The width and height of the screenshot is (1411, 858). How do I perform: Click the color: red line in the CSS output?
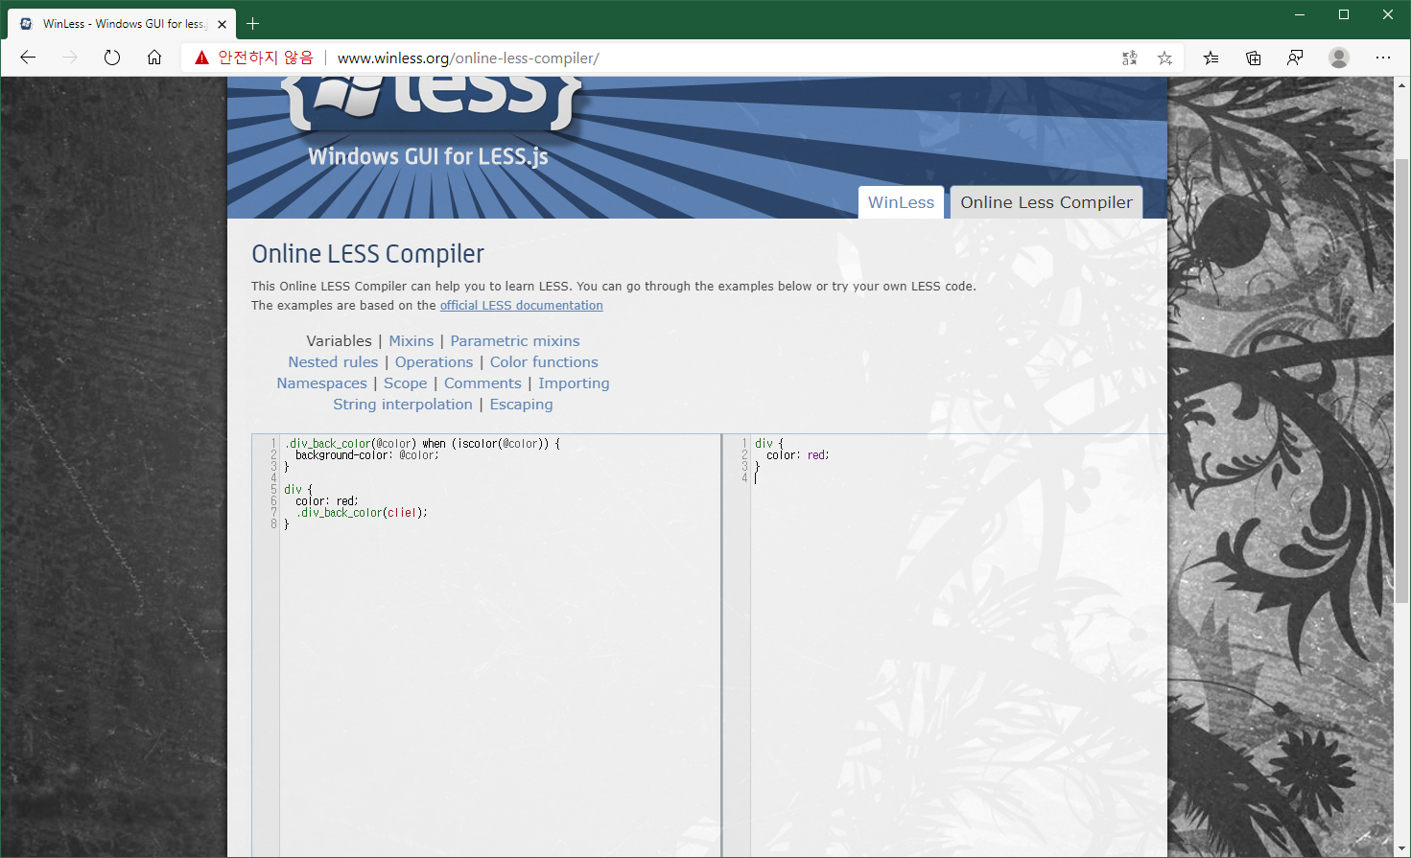[x=797, y=455]
